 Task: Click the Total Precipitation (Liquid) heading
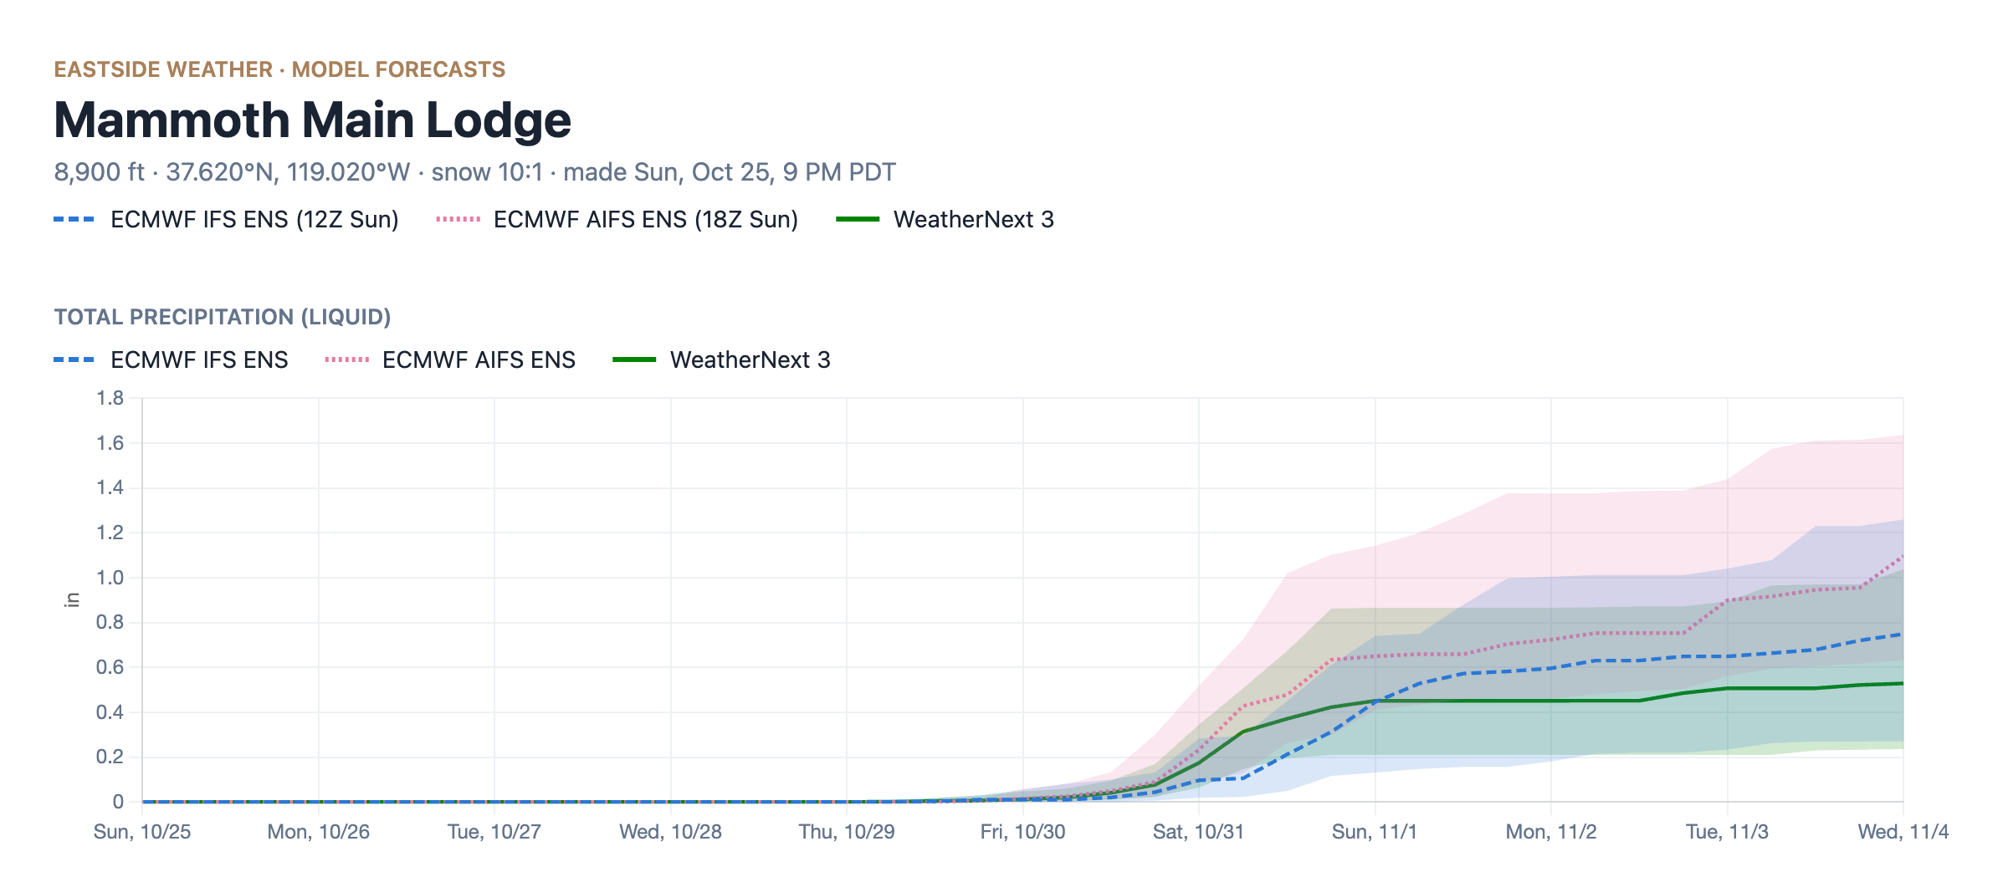(223, 317)
